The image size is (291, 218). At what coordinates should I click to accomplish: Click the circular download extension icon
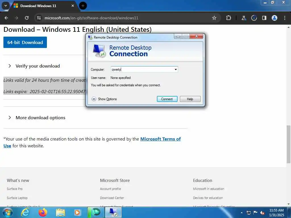pyautogui.click(x=254, y=18)
